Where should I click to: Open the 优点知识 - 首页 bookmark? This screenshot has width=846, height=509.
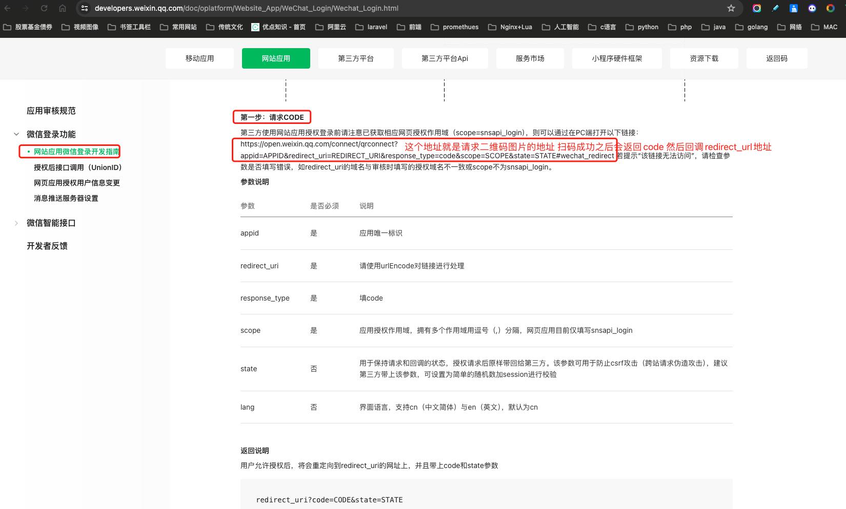(x=278, y=27)
